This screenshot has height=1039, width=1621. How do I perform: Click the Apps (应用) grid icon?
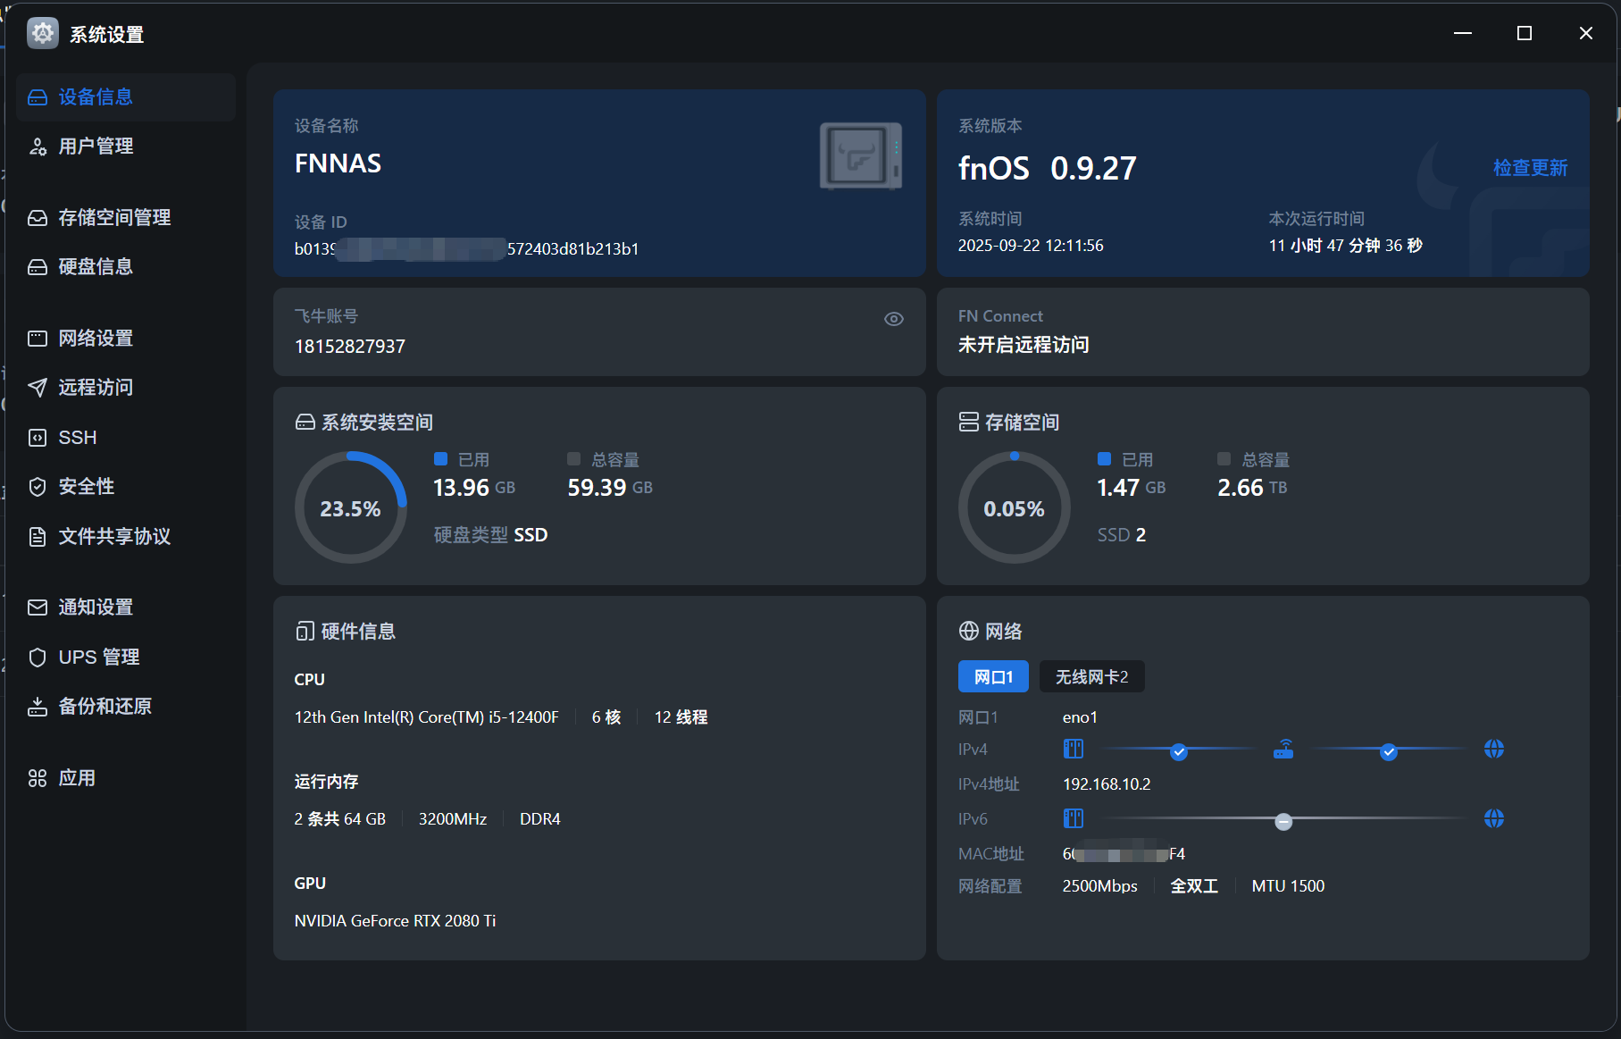pos(38,778)
